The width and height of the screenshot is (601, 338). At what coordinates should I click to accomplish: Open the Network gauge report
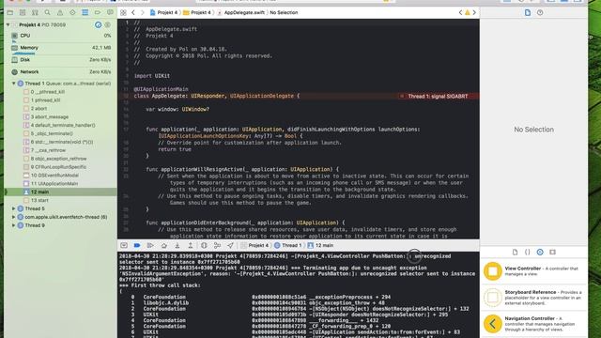point(60,72)
